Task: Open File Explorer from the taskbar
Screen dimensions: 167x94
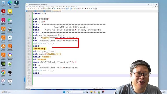Action: [x=91, y=92]
